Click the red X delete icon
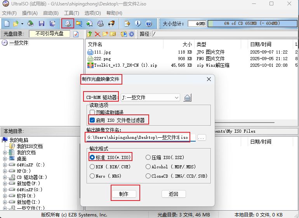This screenshot has height=218, width=299. [97, 34]
